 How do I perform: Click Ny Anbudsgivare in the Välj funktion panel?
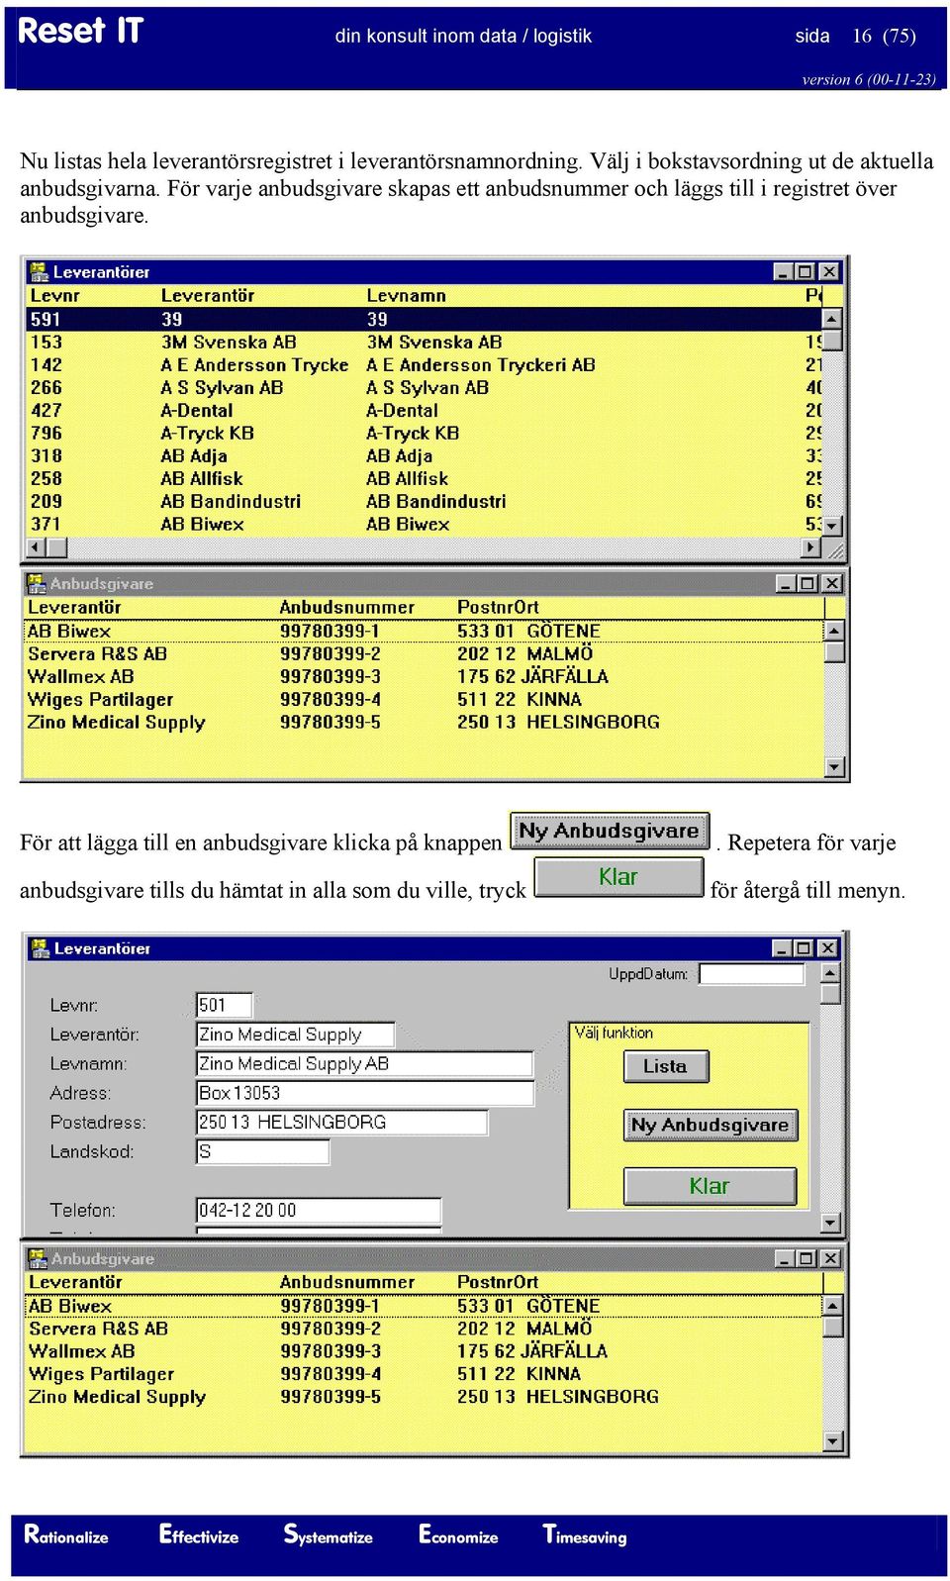[x=711, y=1125]
